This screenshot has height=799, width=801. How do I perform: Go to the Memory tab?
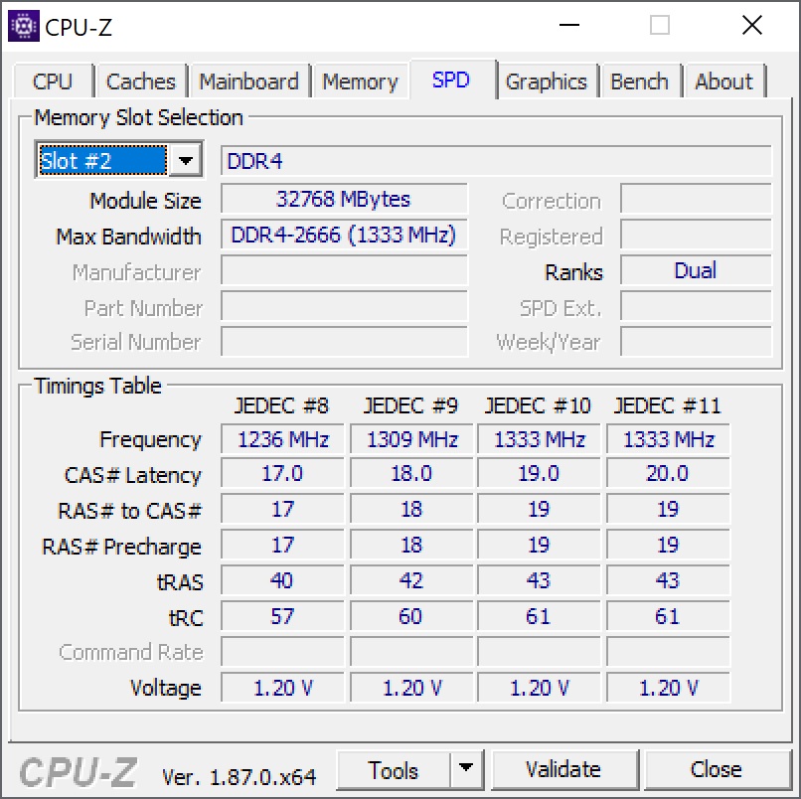click(360, 81)
